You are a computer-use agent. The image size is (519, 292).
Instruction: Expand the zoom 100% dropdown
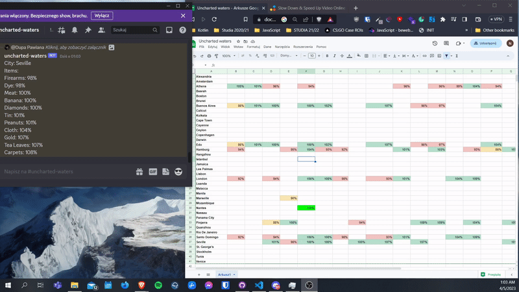[229, 56]
